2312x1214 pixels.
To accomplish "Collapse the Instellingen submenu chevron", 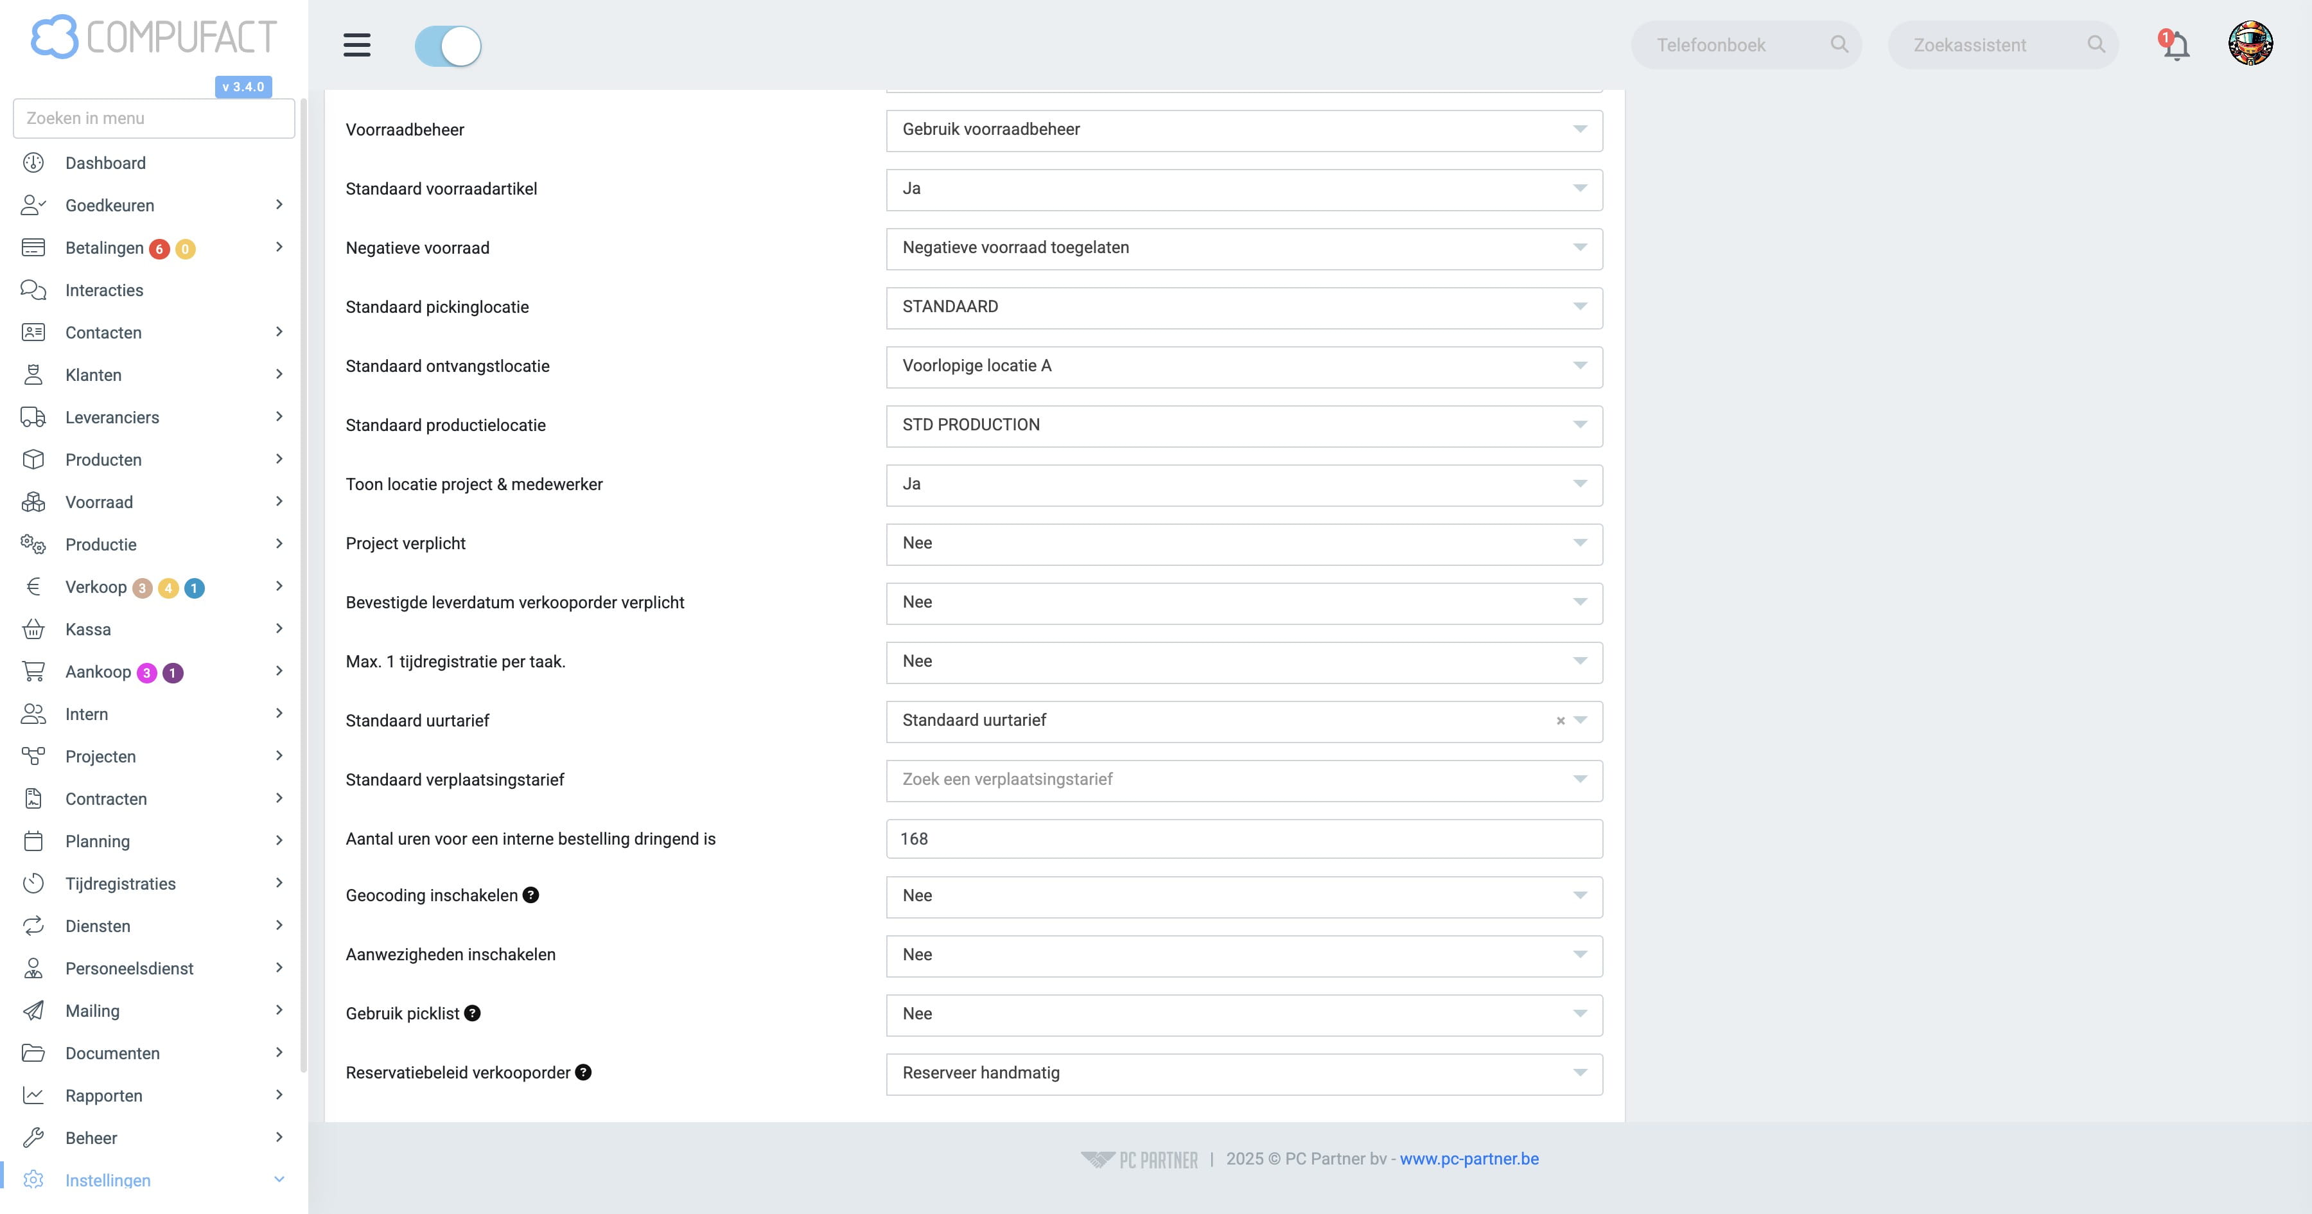I will pos(279,1180).
